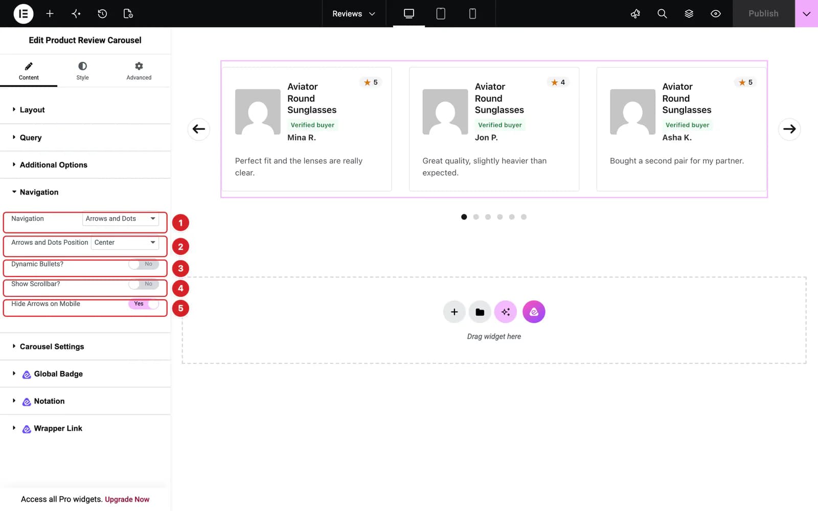
Task: Toggle the Dynamic Bullets switch
Action: click(144, 264)
